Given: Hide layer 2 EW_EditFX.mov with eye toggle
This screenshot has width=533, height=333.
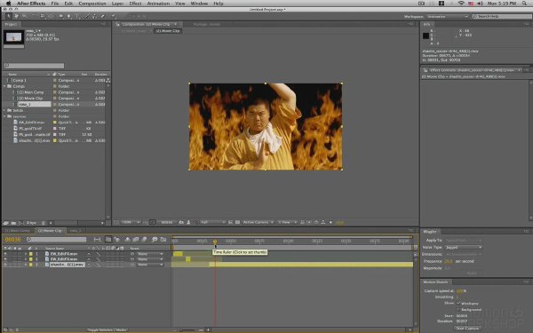Looking at the screenshot, I should pos(5,259).
